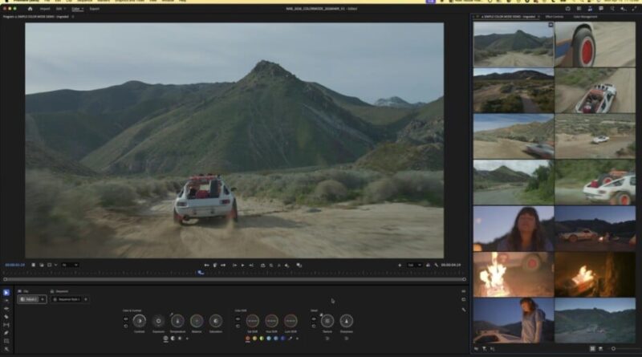Screen dimensions: 642x357
Task: Add a custom Color Shift color
Action: pyautogui.click(x=297, y=339)
